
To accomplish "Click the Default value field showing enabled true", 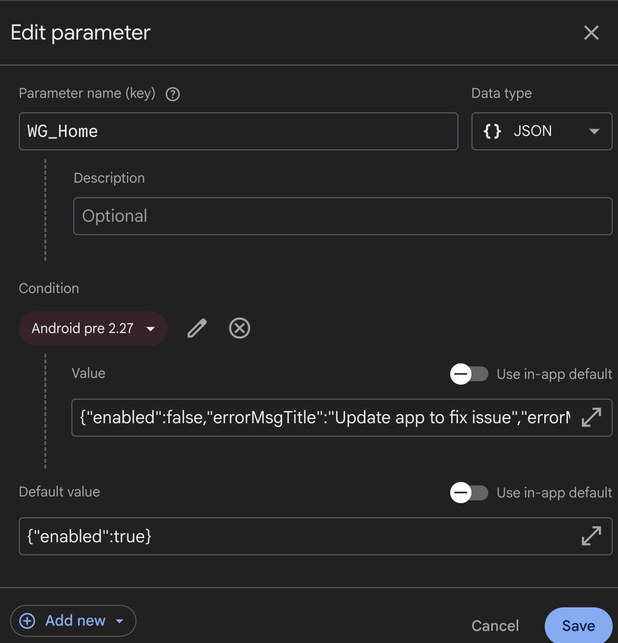I will coord(289,536).
